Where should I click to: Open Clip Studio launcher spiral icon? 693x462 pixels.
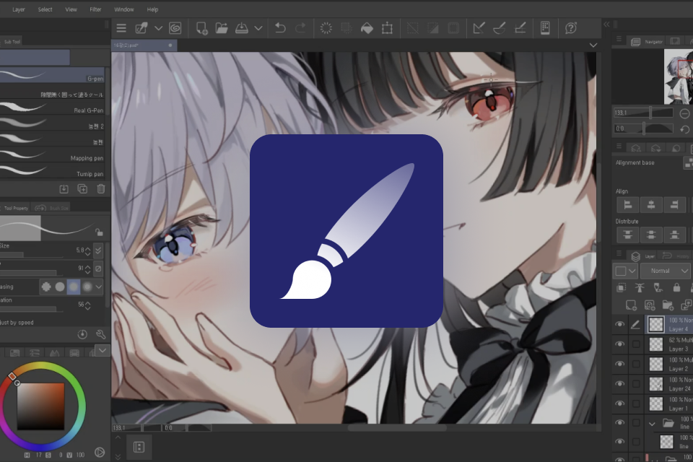[175, 28]
